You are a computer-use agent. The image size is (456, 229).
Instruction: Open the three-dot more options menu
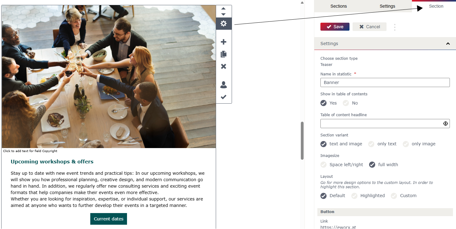tap(395, 27)
